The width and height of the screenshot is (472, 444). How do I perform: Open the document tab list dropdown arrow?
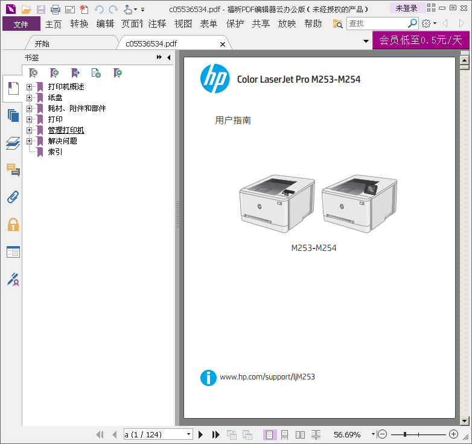point(366,41)
